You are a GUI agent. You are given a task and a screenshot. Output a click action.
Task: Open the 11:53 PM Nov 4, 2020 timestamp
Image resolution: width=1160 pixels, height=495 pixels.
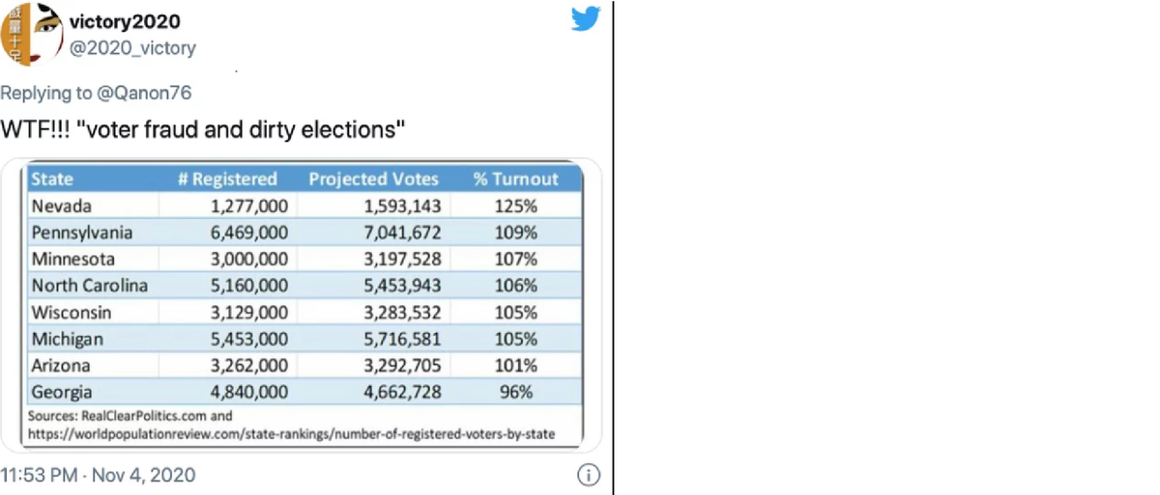[98, 475]
